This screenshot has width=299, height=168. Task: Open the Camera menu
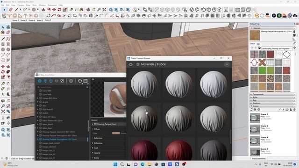click(21, 5)
